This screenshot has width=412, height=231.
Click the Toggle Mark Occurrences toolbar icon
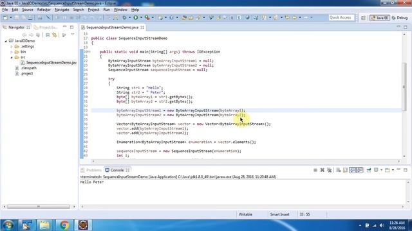pos(219,17)
